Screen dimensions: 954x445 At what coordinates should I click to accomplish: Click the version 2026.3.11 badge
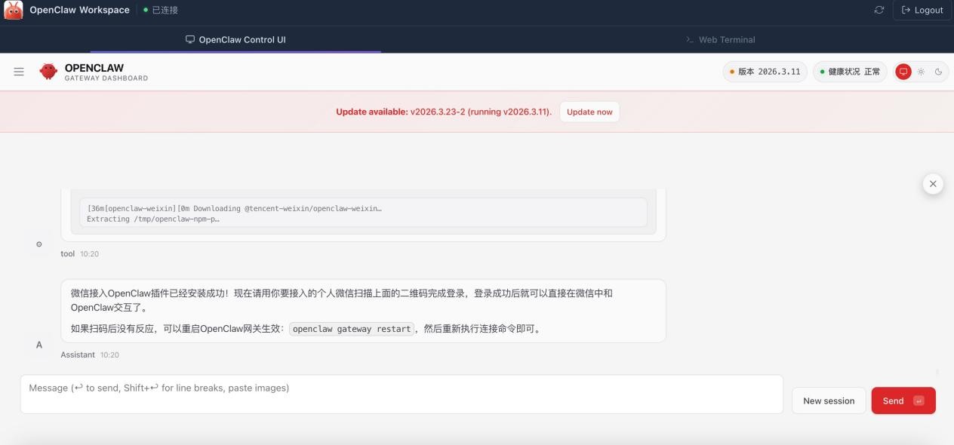click(765, 72)
